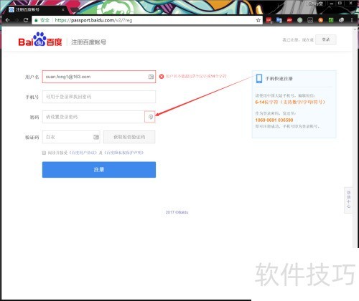Click the get SMS verification code button
Image resolution: width=359 pixels, height=301 pixels.
(129, 137)
